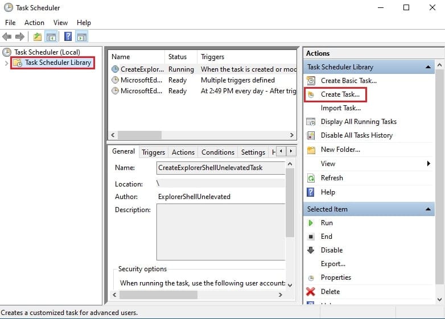The height and width of the screenshot is (319, 445).
Task: Switch to the Triggers tab
Action: tap(153, 152)
